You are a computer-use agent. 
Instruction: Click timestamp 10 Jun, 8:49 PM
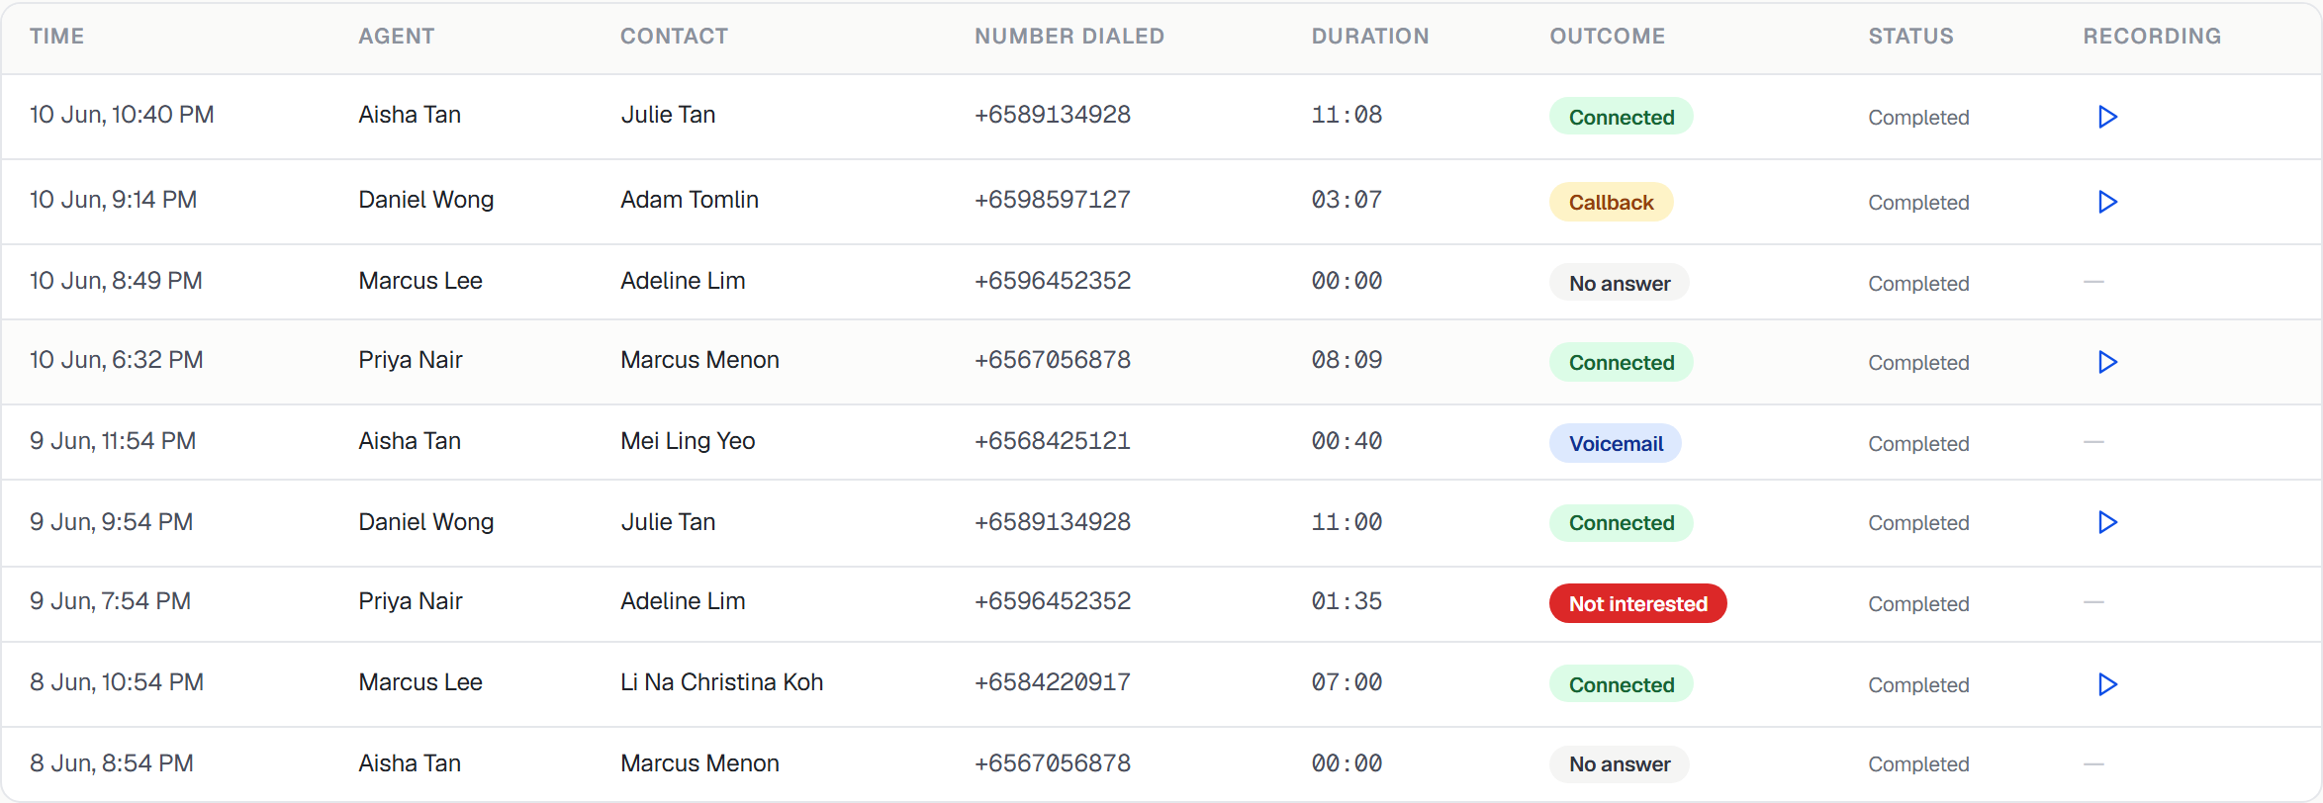click(x=116, y=281)
